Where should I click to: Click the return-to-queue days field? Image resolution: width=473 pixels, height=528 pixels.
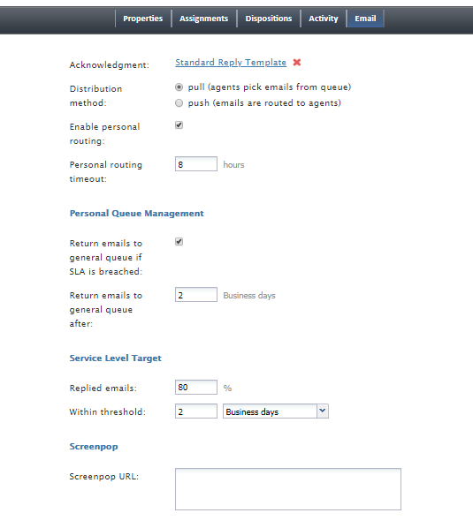pos(196,295)
